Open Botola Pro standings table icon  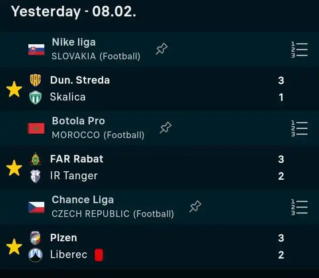299,128
